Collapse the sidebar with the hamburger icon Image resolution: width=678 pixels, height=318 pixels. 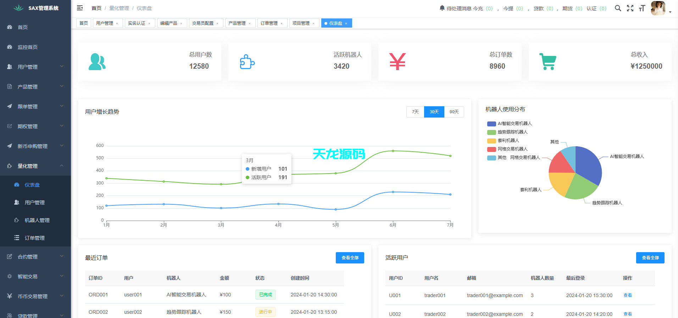[80, 8]
